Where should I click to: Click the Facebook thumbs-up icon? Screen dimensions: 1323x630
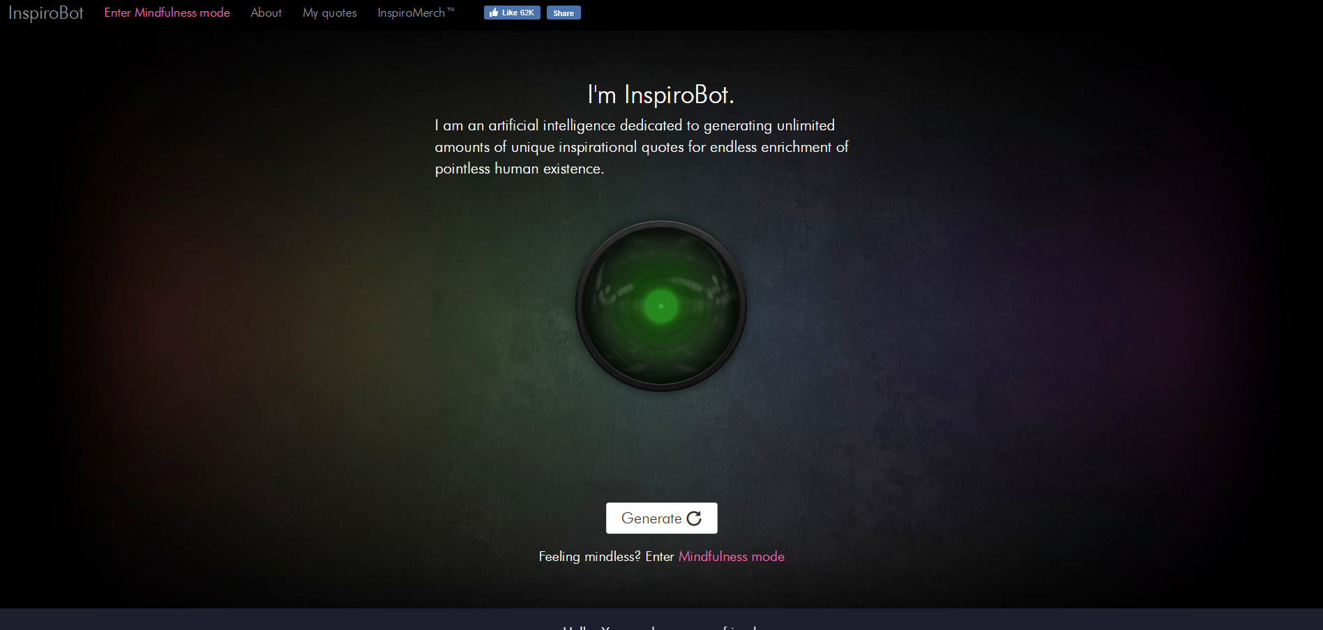(x=494, y=13)
